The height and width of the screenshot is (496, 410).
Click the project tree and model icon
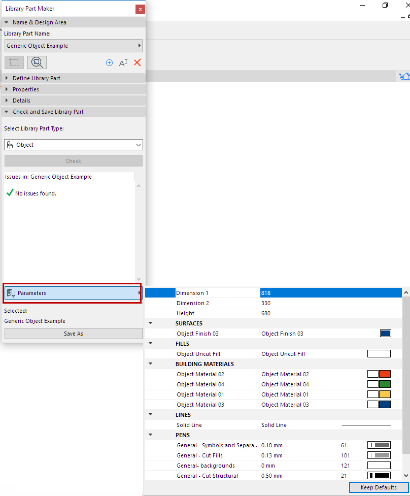(x=404, y=75)
